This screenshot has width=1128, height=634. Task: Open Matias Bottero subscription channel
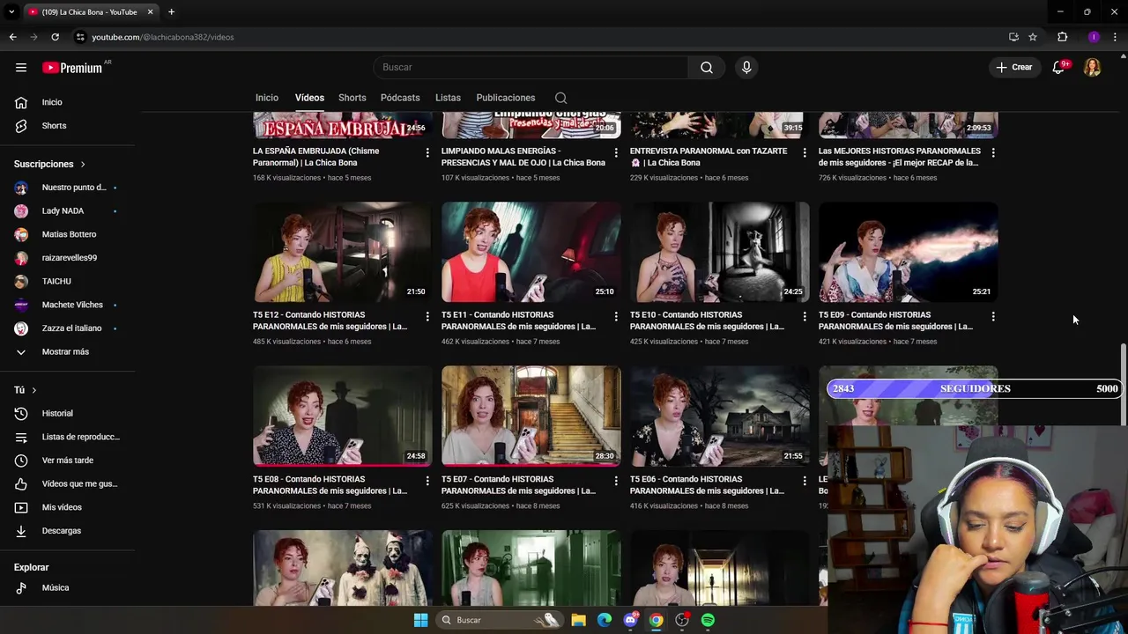(x=67, y=235)
